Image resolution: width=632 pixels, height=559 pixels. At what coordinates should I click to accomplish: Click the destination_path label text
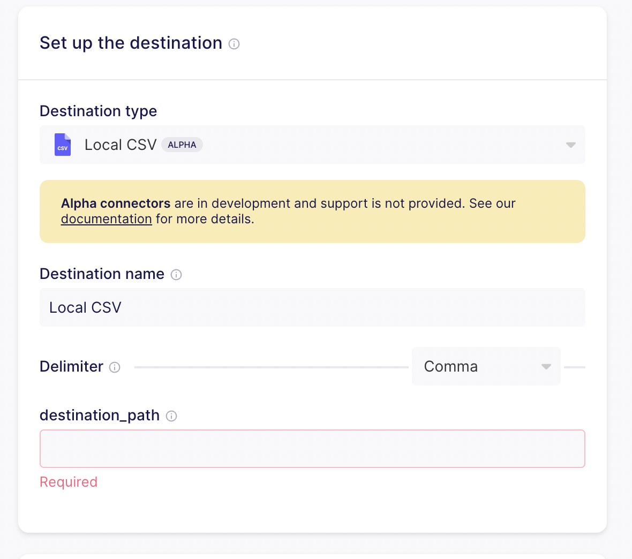(100, 415)
